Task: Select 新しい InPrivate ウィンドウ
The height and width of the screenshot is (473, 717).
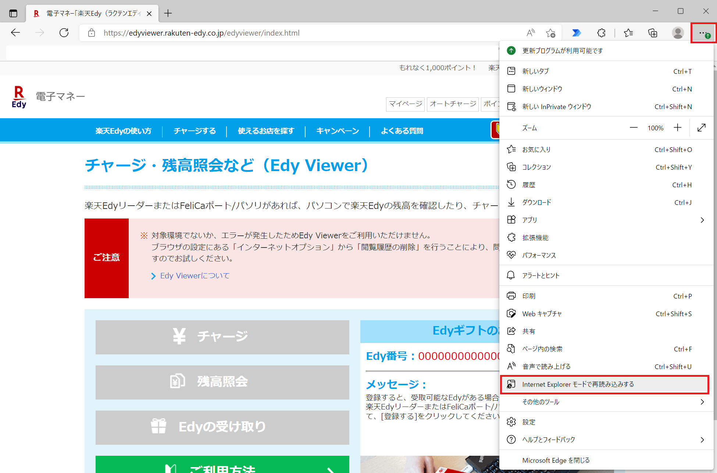Action: click(606, 106)
